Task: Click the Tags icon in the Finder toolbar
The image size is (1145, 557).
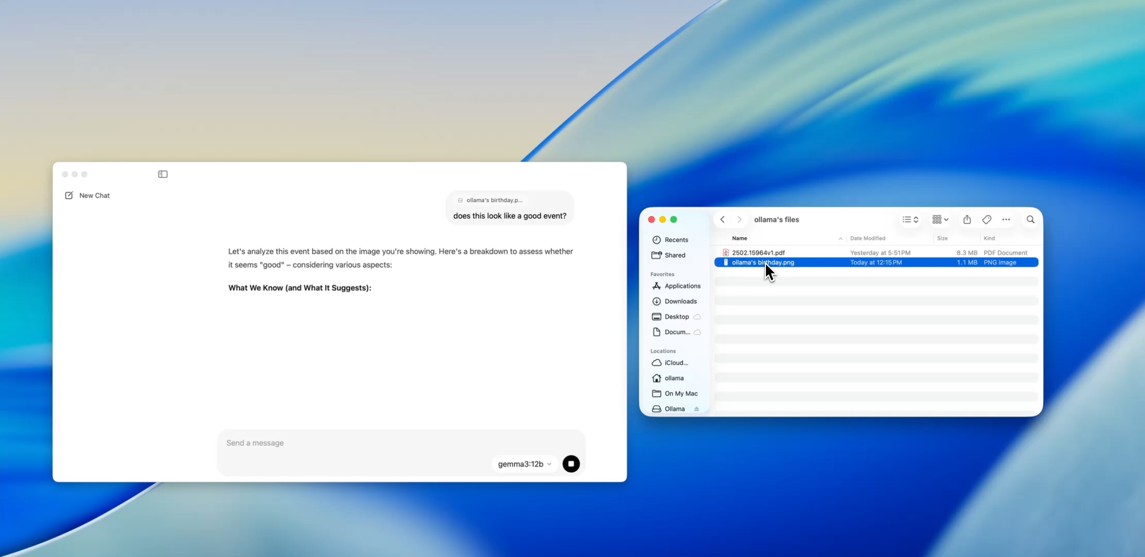Action: pos(986,219)
